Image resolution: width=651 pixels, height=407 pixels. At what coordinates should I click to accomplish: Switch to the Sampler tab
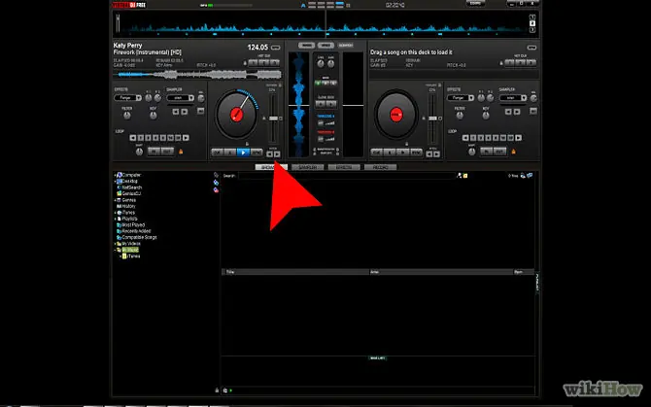308,167
